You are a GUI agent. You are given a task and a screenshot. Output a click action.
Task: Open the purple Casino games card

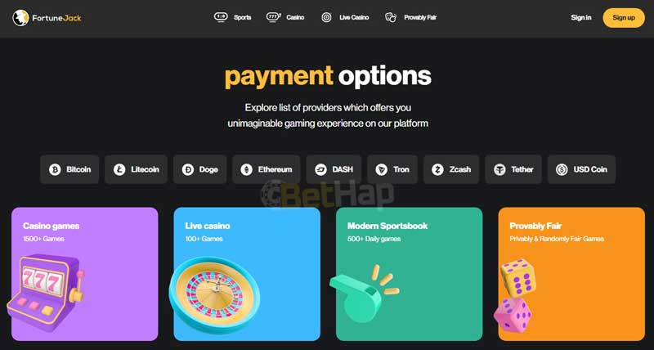(85, 274)
